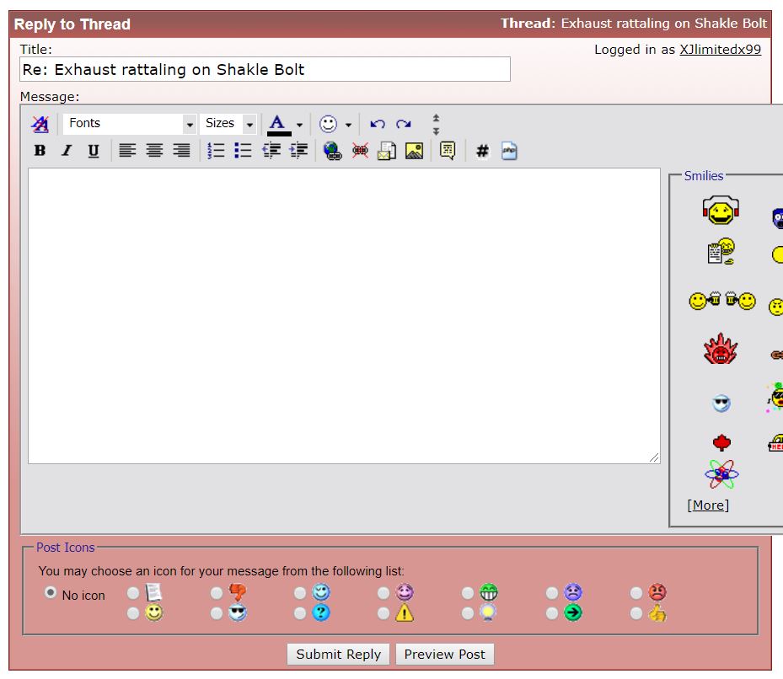Image resolution: width=783 pixels, height=679 pixels.
Task: Click the text color swatch letter A
Action: (277, 123)
